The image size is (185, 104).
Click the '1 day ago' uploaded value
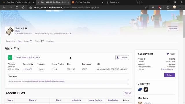[x=41, y=69]
